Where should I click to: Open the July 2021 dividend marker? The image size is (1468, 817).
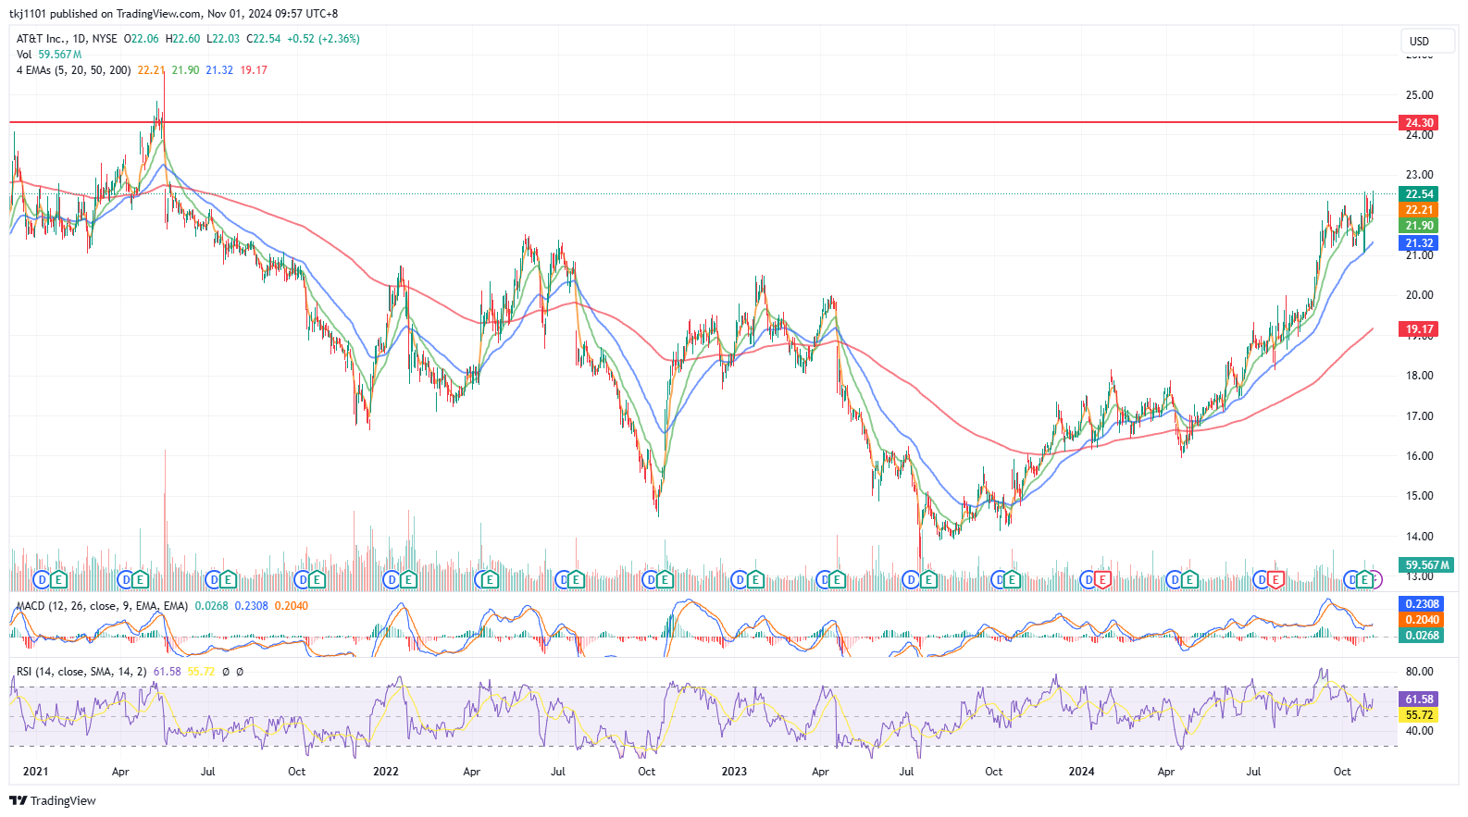pos(214,580)
